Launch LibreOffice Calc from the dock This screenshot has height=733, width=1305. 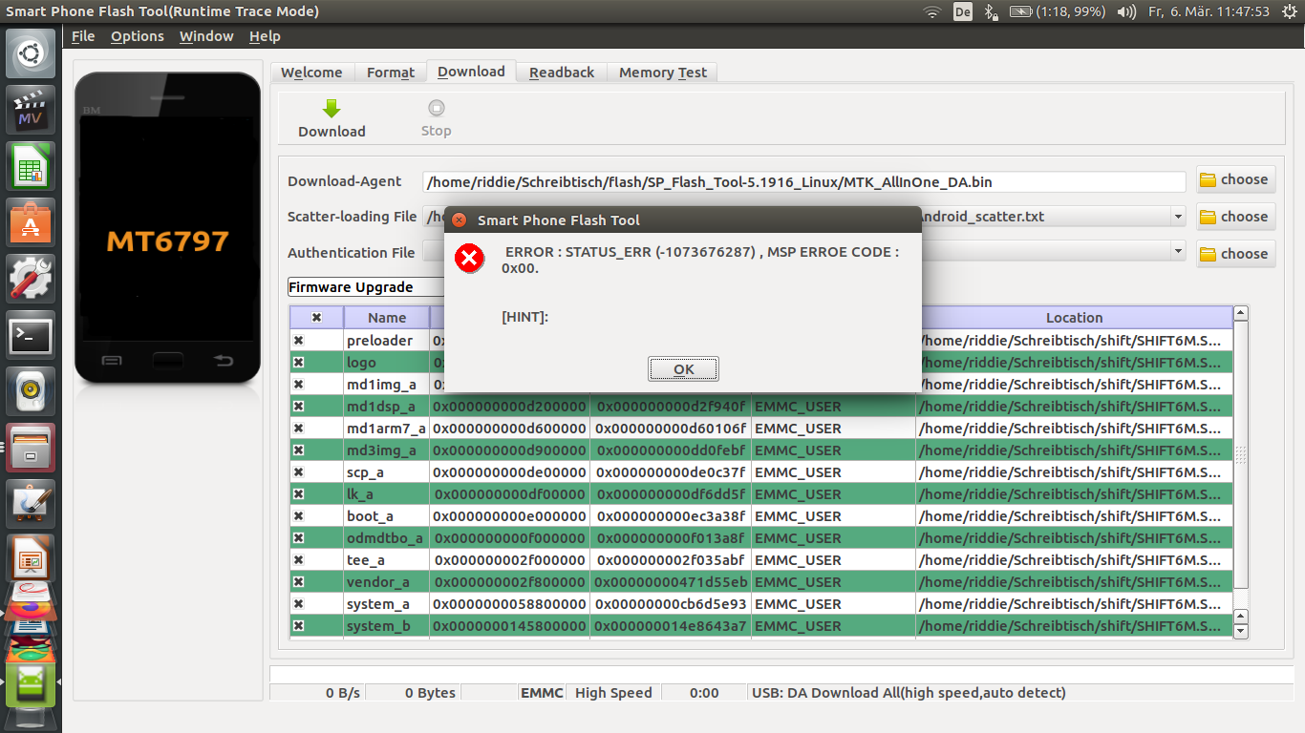pos(31,166)
